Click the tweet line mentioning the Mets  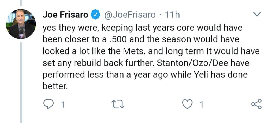tap(151, 51)
